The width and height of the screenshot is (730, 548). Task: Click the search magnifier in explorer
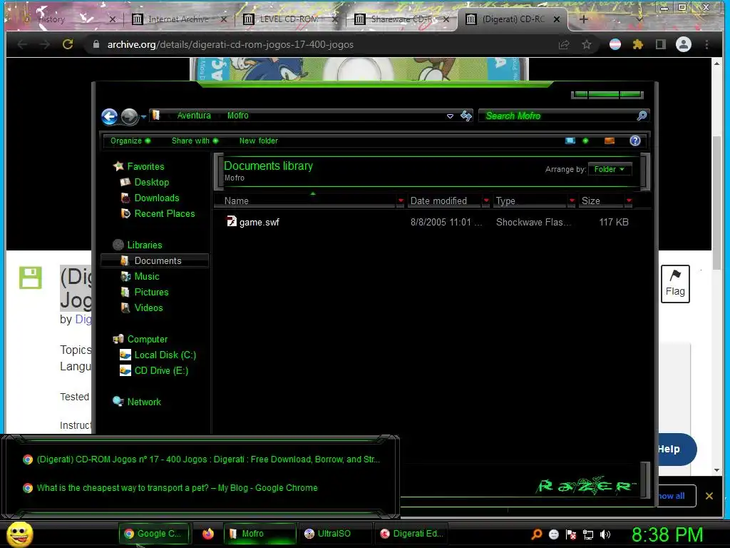(x=642, y=116)
